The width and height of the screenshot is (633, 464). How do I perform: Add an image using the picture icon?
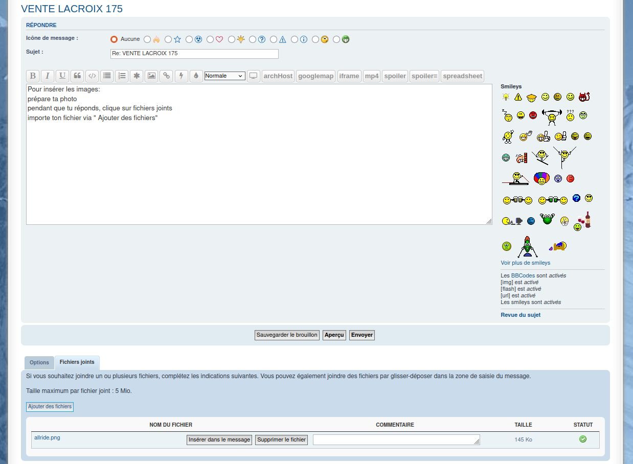[151, 76]
